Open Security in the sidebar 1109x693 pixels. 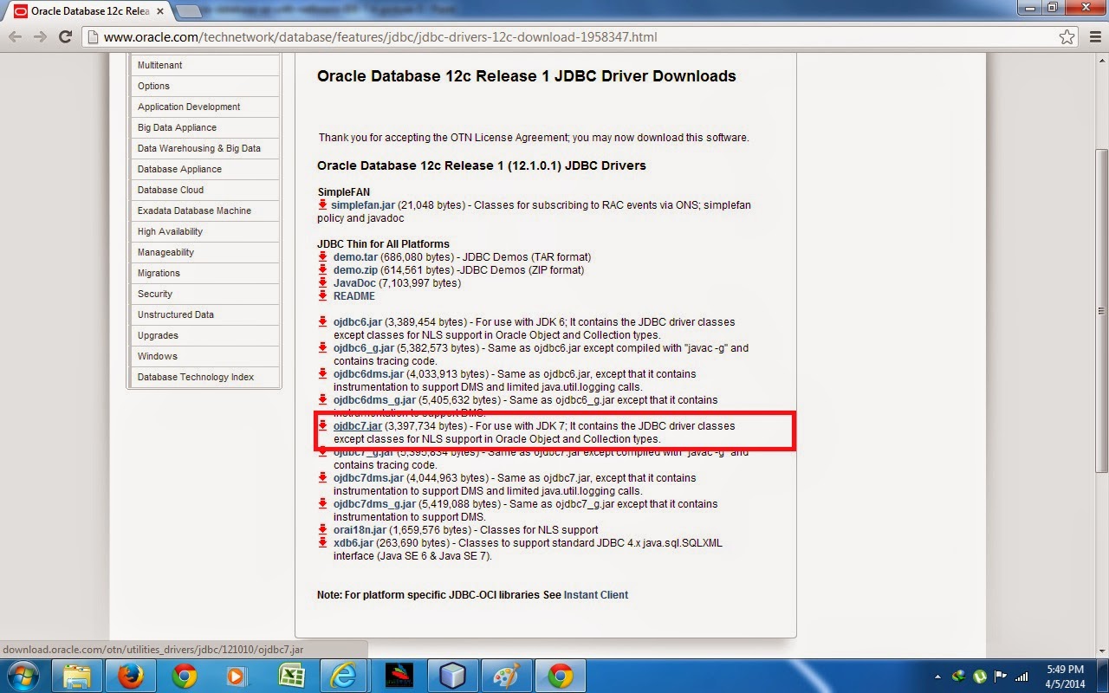point(204,294)
